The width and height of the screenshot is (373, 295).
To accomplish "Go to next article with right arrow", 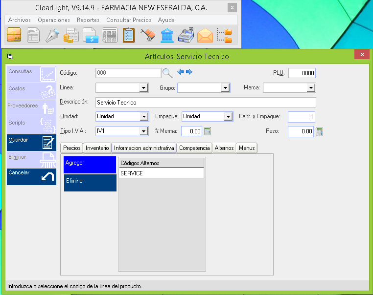I will (189, 72).
